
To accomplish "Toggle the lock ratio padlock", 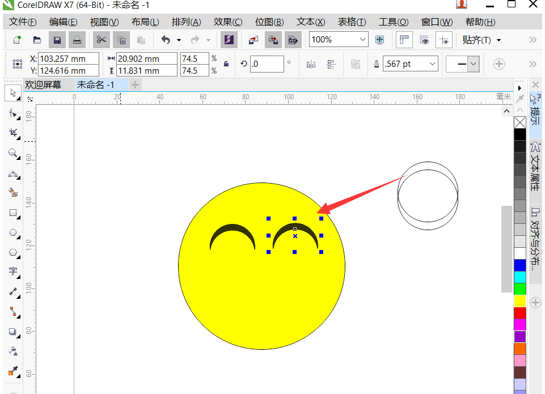I will 226,64.
